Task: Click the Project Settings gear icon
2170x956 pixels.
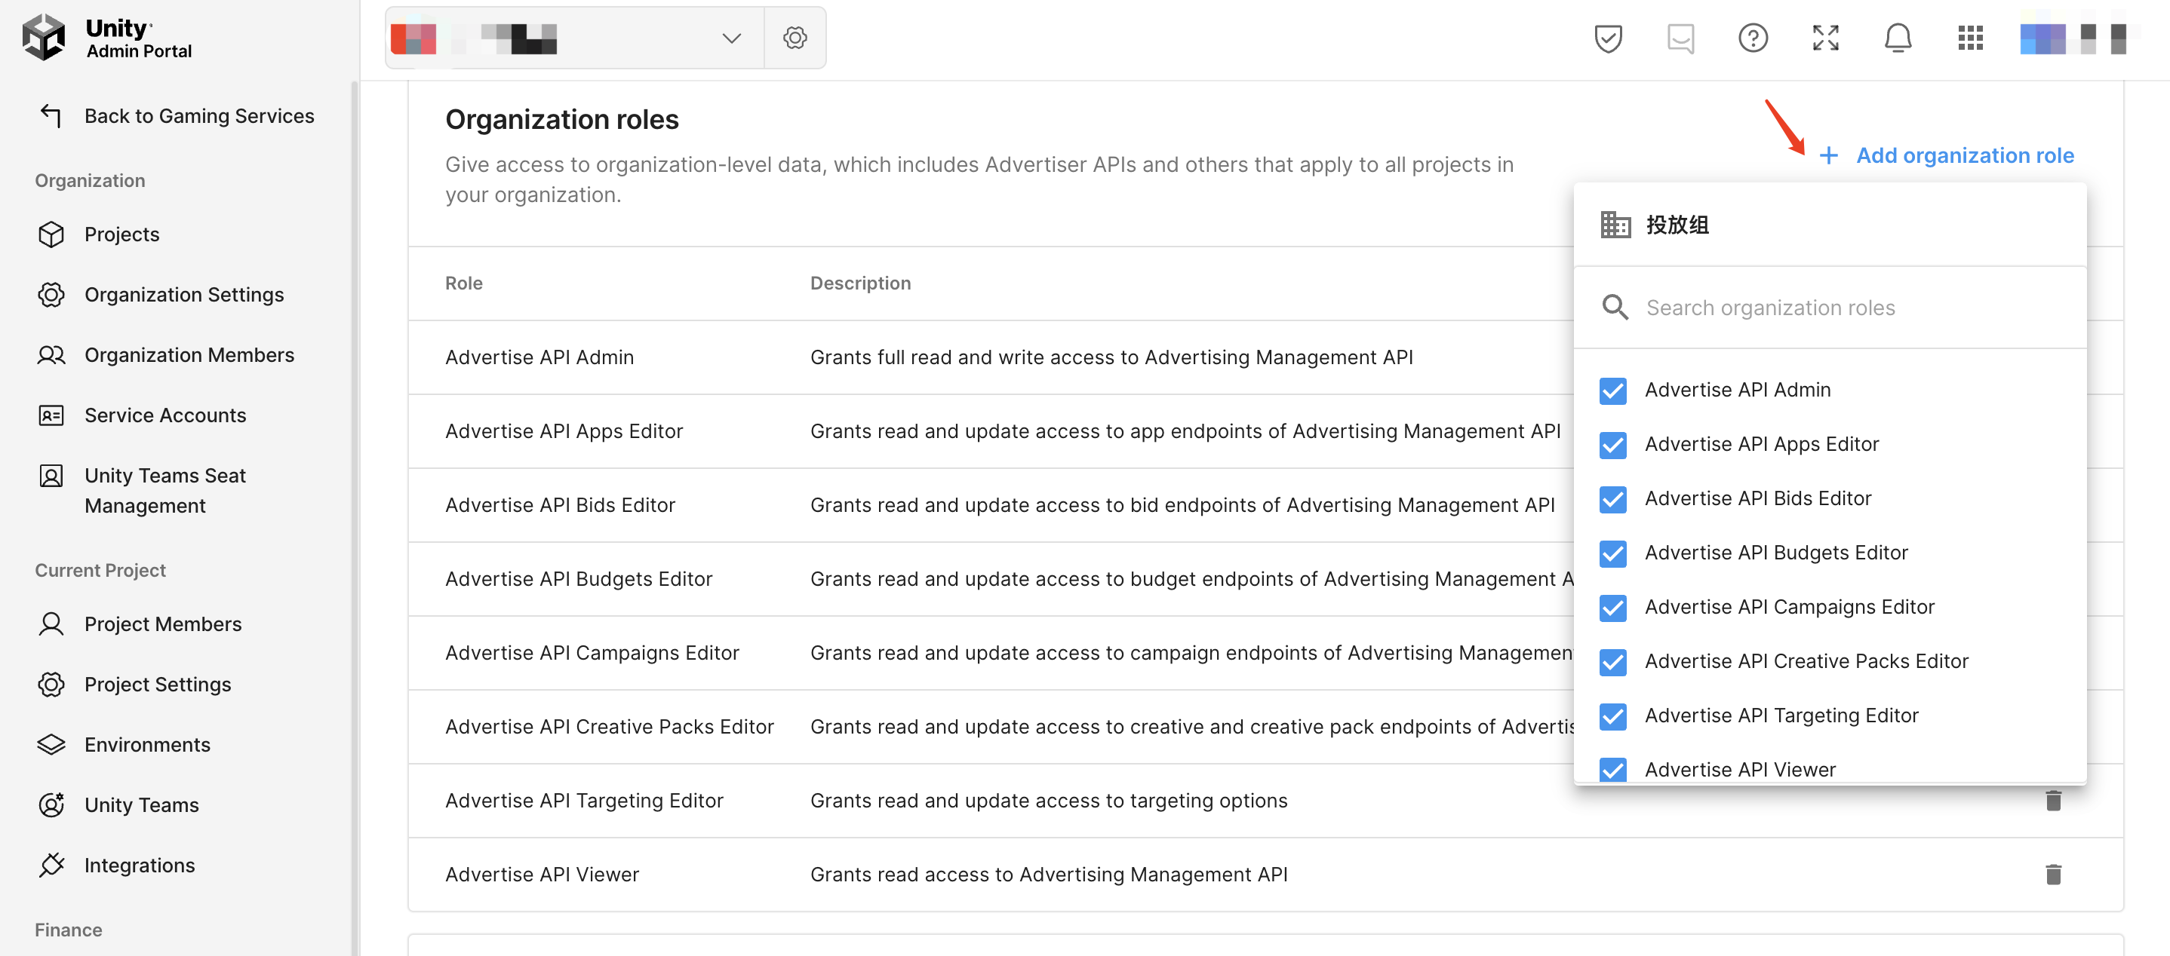Action: pyautogui.click(x=51, y=685)
